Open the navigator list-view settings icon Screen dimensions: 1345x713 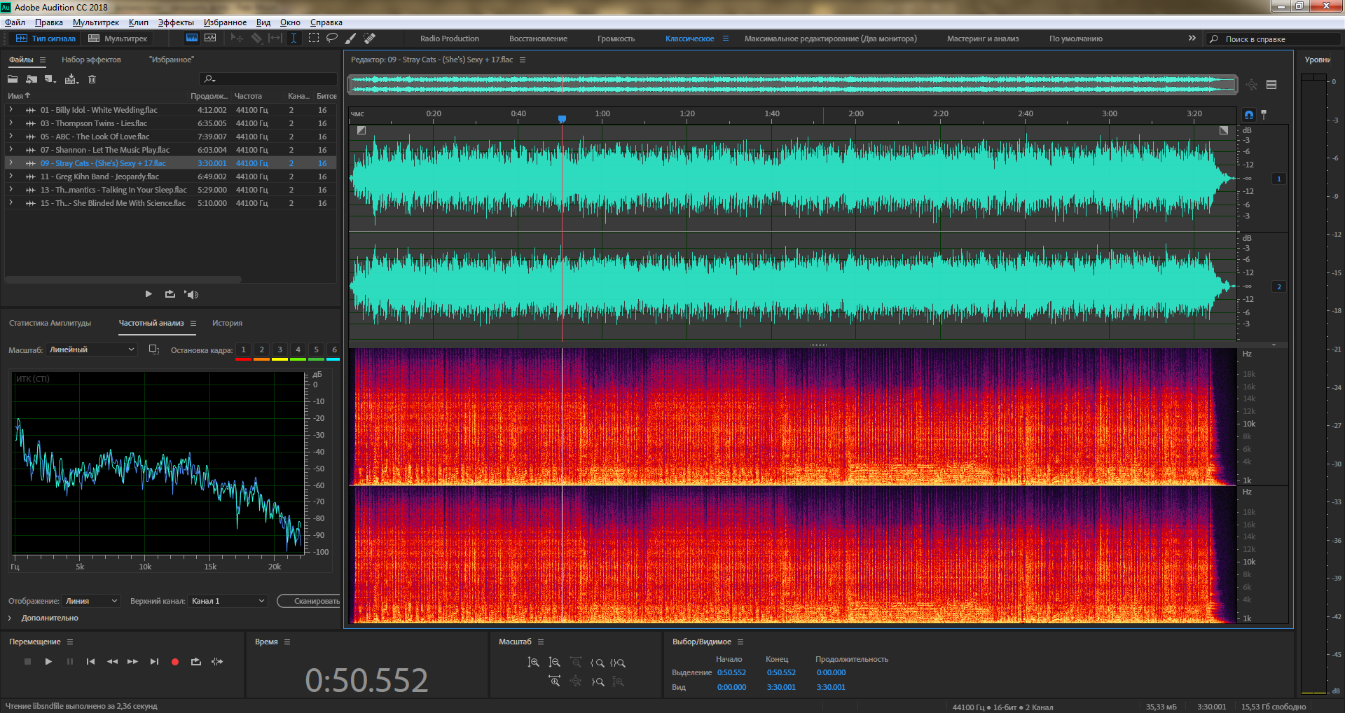1271,85
